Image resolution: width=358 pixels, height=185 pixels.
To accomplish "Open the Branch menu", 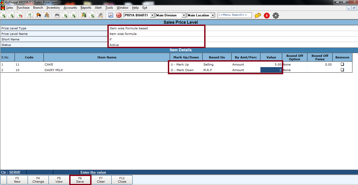I will click(38, 8).
